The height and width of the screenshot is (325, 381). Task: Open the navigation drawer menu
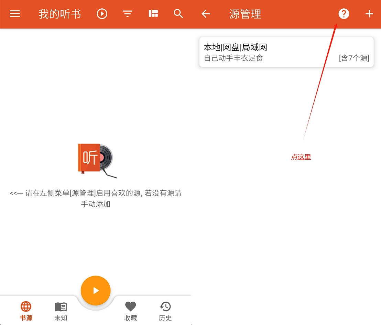pyautogui.click(x=15, y=14)
